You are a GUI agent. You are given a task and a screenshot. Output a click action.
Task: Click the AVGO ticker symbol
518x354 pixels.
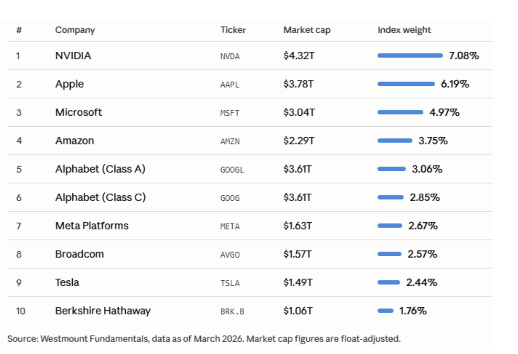pyautogui.click(x=230, y=255)
